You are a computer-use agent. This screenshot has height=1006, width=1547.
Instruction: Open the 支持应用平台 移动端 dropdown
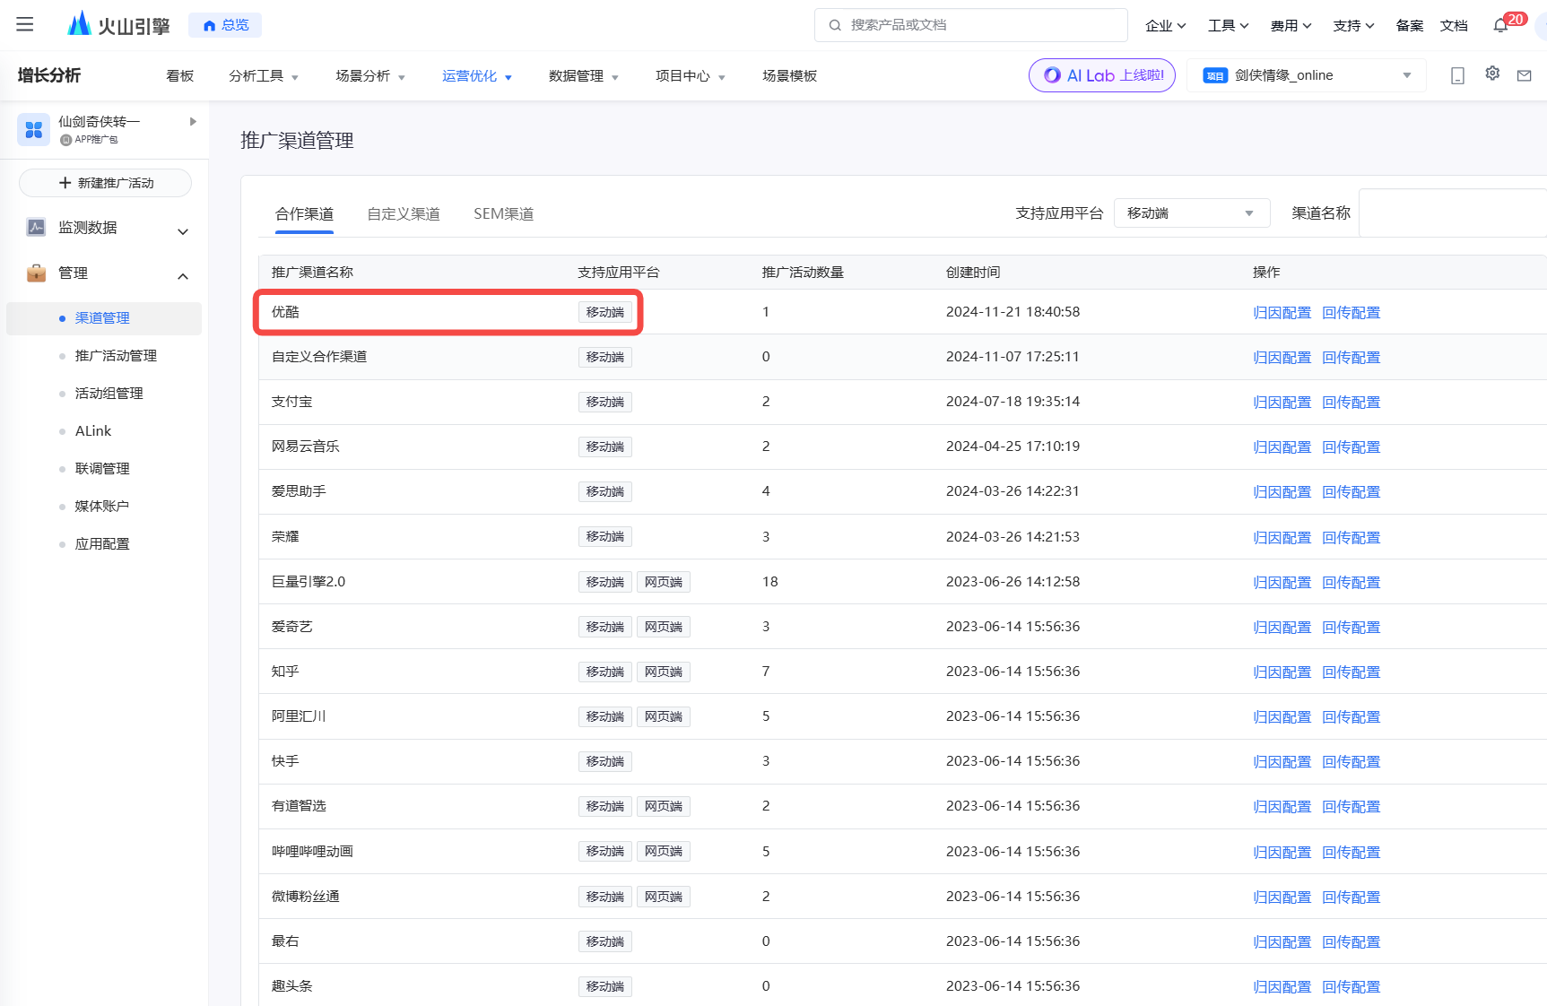(x=1192, y=213)
